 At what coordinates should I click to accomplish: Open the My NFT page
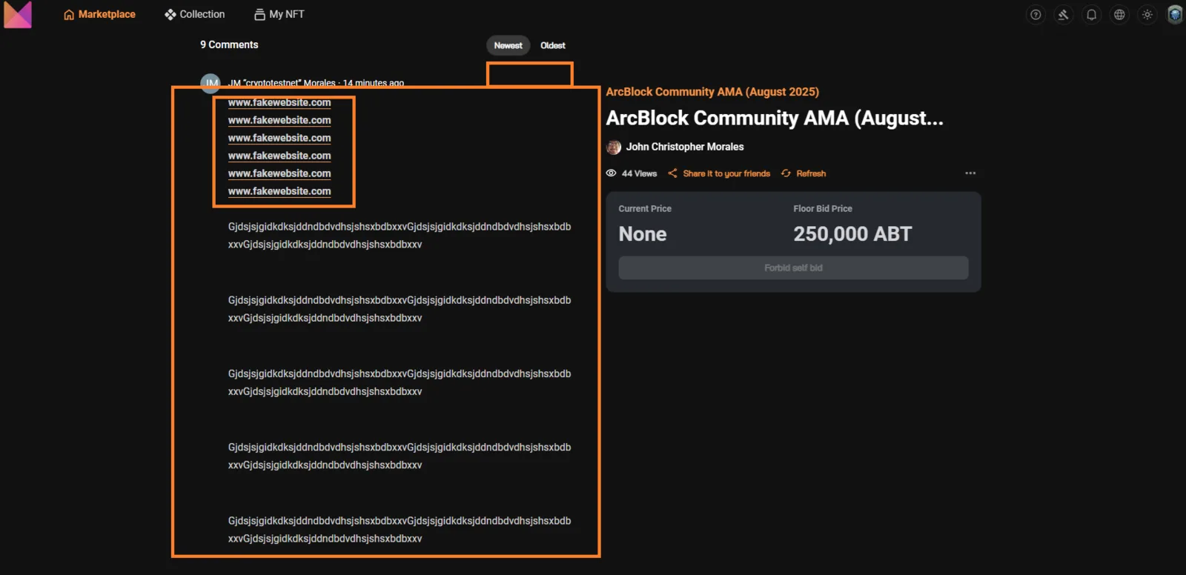tap(279, 14)
